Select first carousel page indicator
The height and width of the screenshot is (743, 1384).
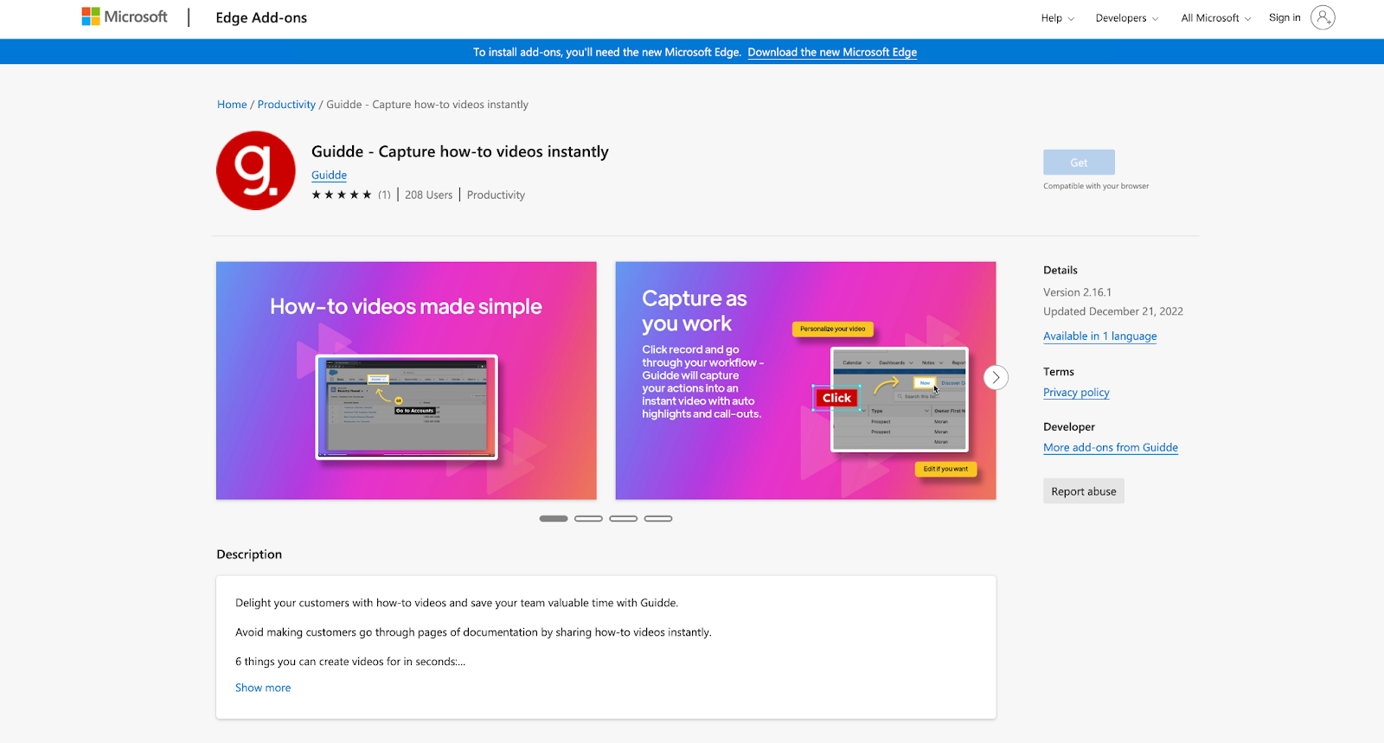pyautogui.click(x=554, y=519)
